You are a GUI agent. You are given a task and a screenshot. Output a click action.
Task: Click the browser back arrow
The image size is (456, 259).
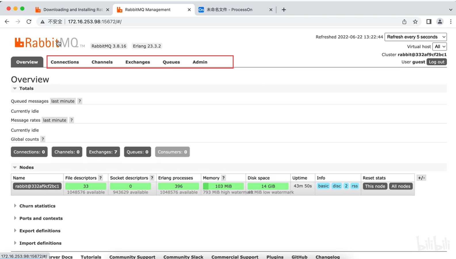[7, 22]
